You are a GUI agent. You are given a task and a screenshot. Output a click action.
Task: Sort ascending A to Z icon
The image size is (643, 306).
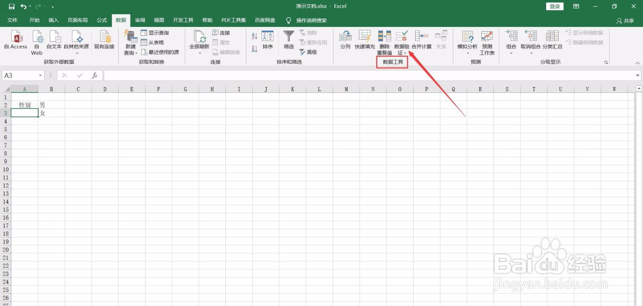point(254,36)
